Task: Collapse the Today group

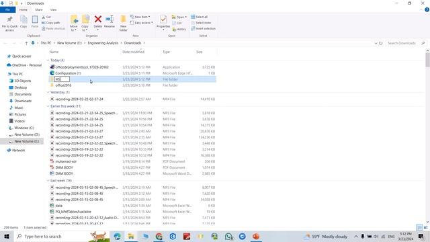Action: click(x=48, y=60)
